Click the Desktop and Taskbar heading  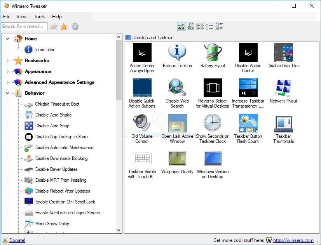(152, 38)
